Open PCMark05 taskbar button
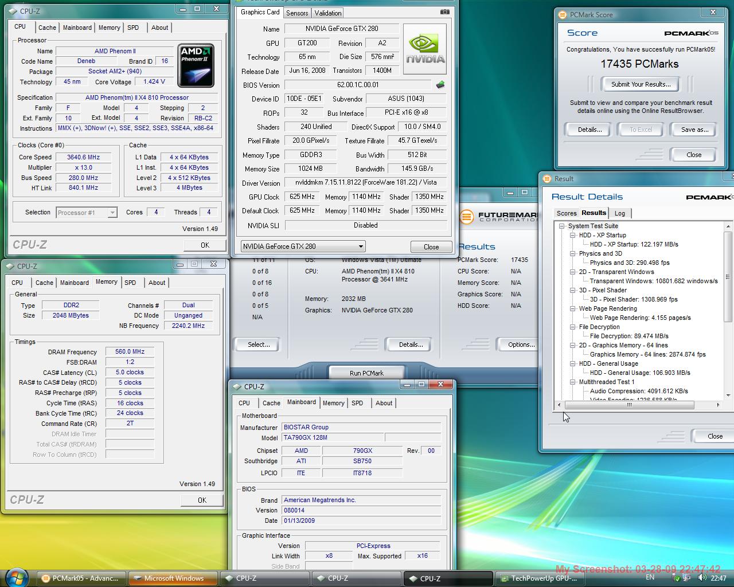Viewport: 734px width, 587px height. tap(80, 578)
